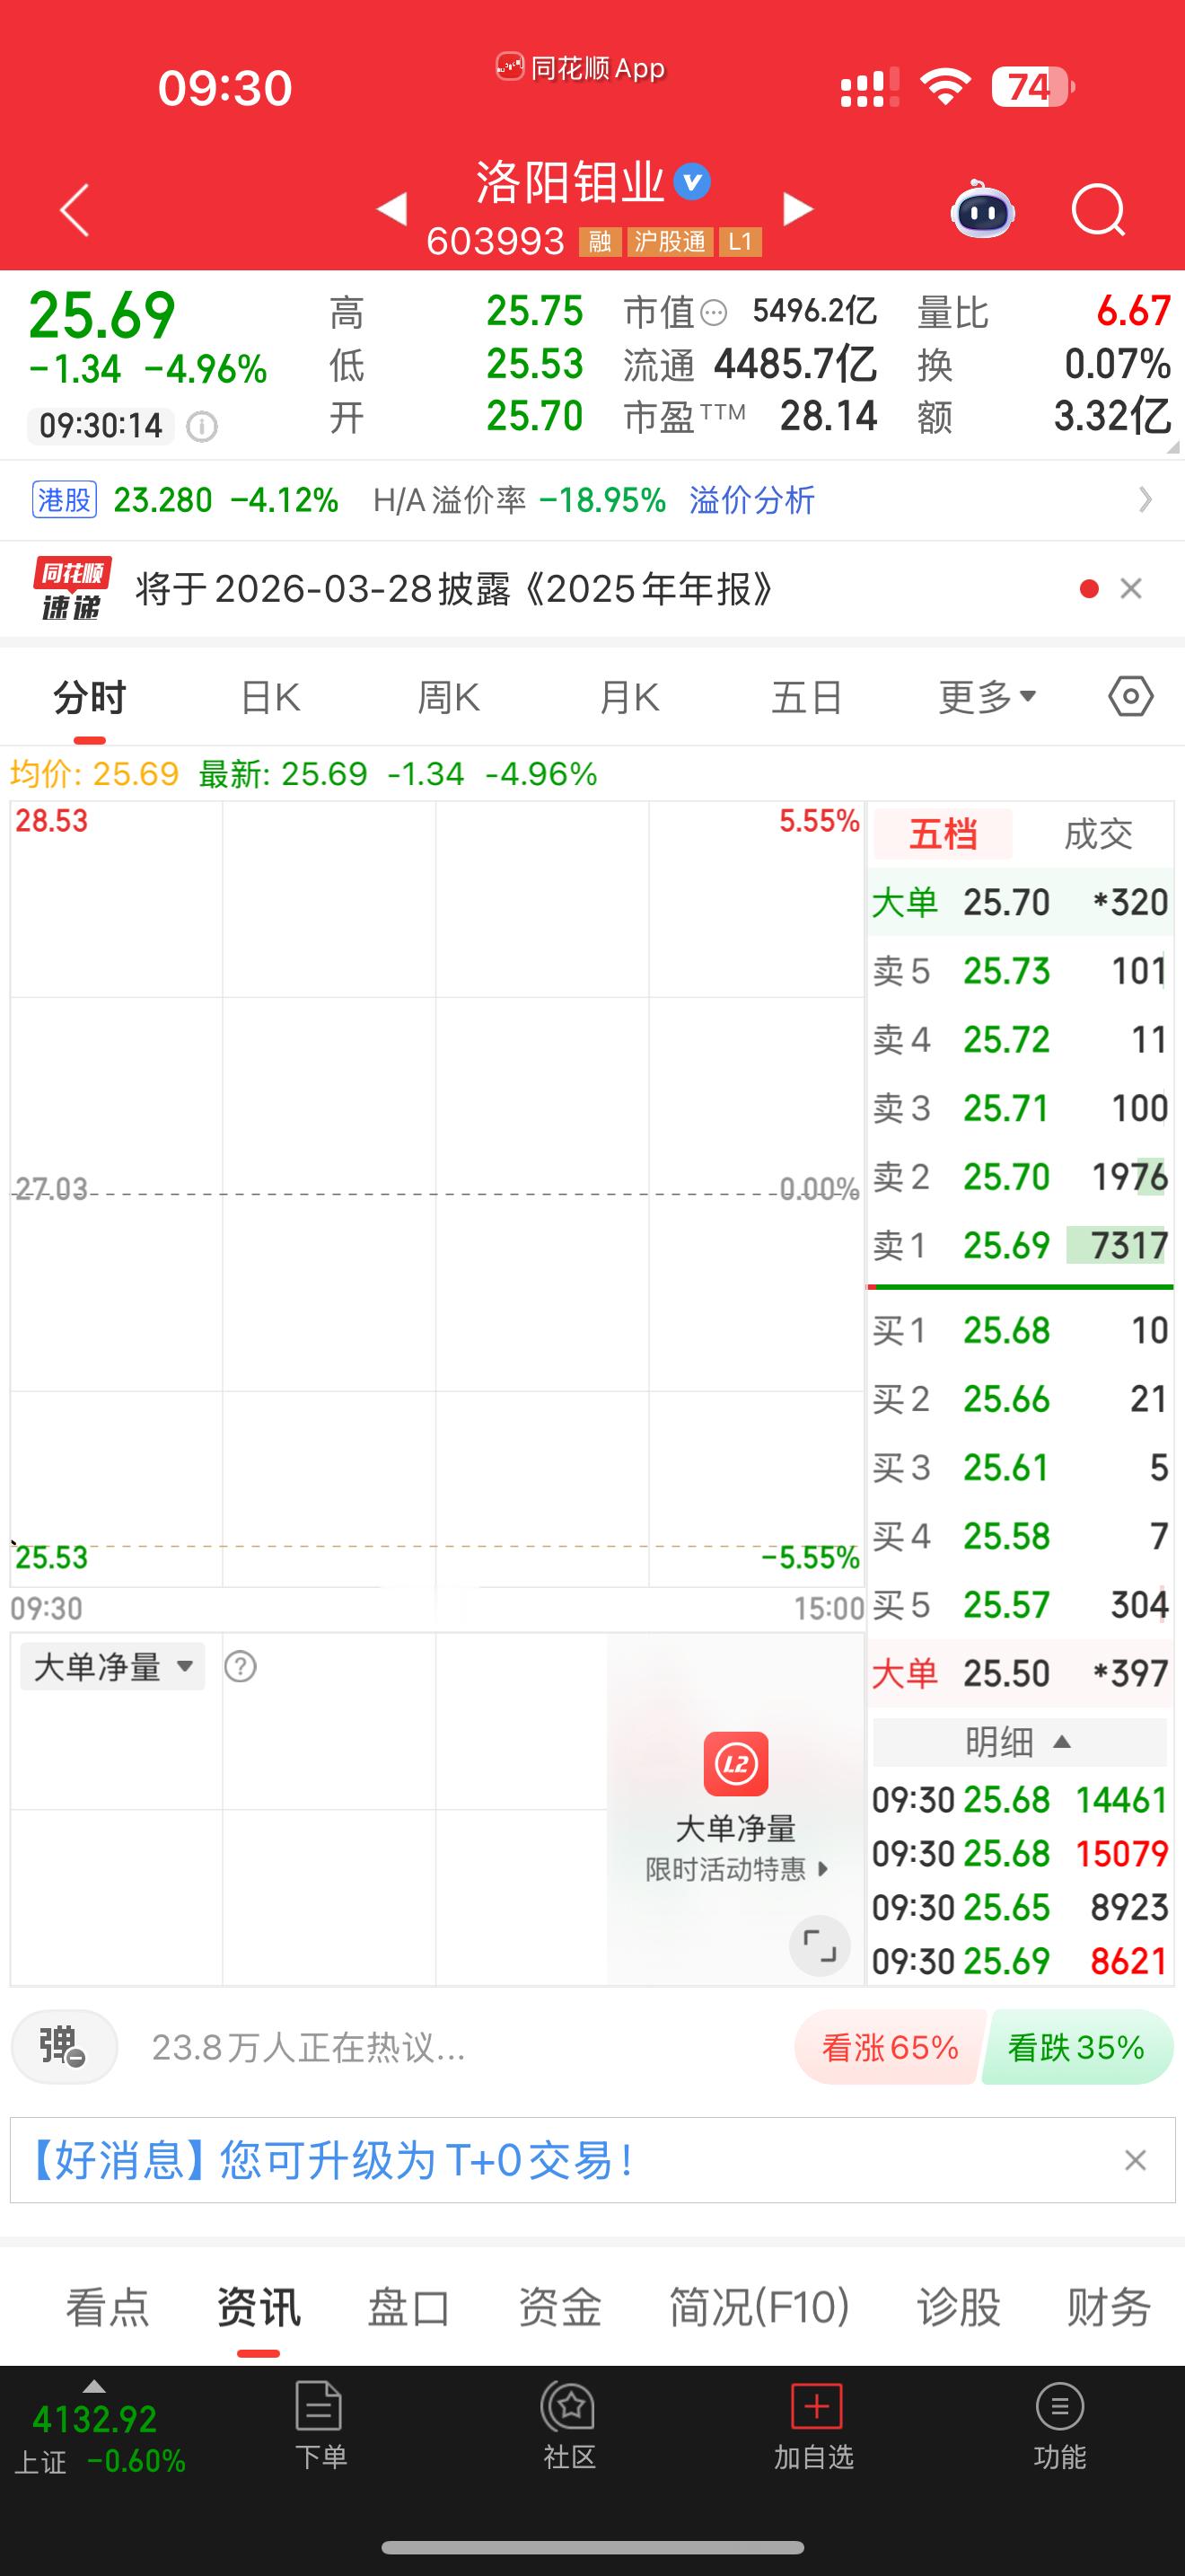Tap the 融 margin trading tag
Screen dimensions: 1185x2576
pyautogui.click(x=600, y=242)
